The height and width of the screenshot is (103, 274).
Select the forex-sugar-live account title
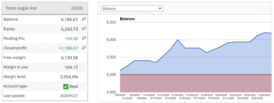click(21, 8)
